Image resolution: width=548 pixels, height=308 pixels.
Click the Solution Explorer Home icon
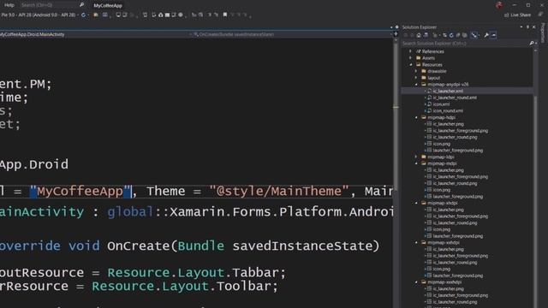tap(419, 35)
